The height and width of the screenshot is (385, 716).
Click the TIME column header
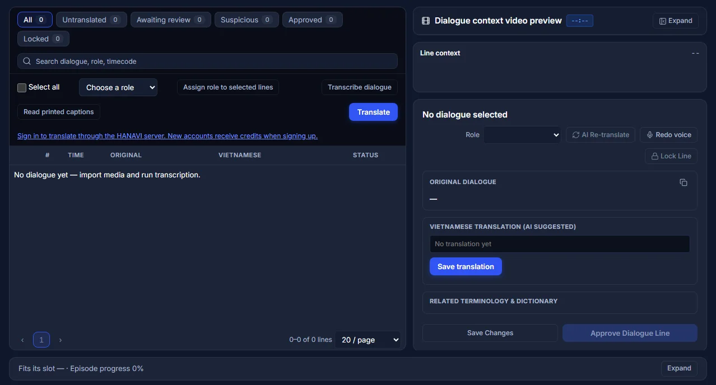click(76, 155)
